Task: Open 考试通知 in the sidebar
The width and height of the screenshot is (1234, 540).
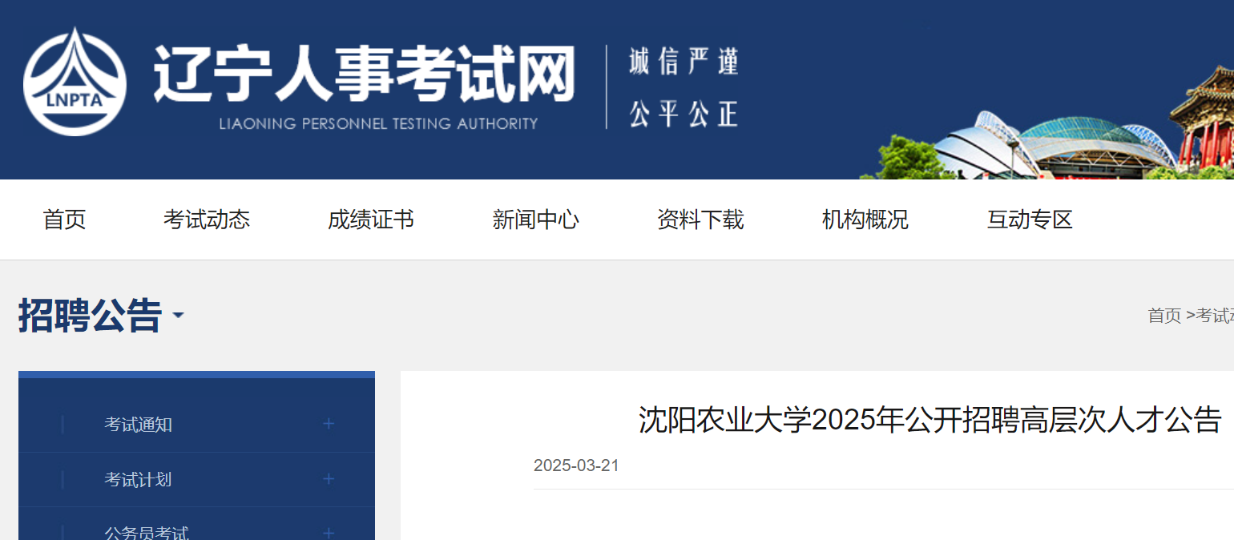Action: (138, 425)
